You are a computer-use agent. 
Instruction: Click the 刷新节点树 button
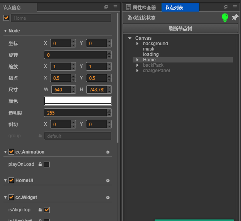tap(180, 29)
